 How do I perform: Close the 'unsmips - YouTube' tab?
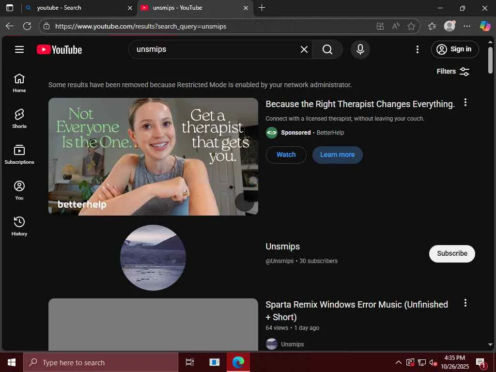246,8
